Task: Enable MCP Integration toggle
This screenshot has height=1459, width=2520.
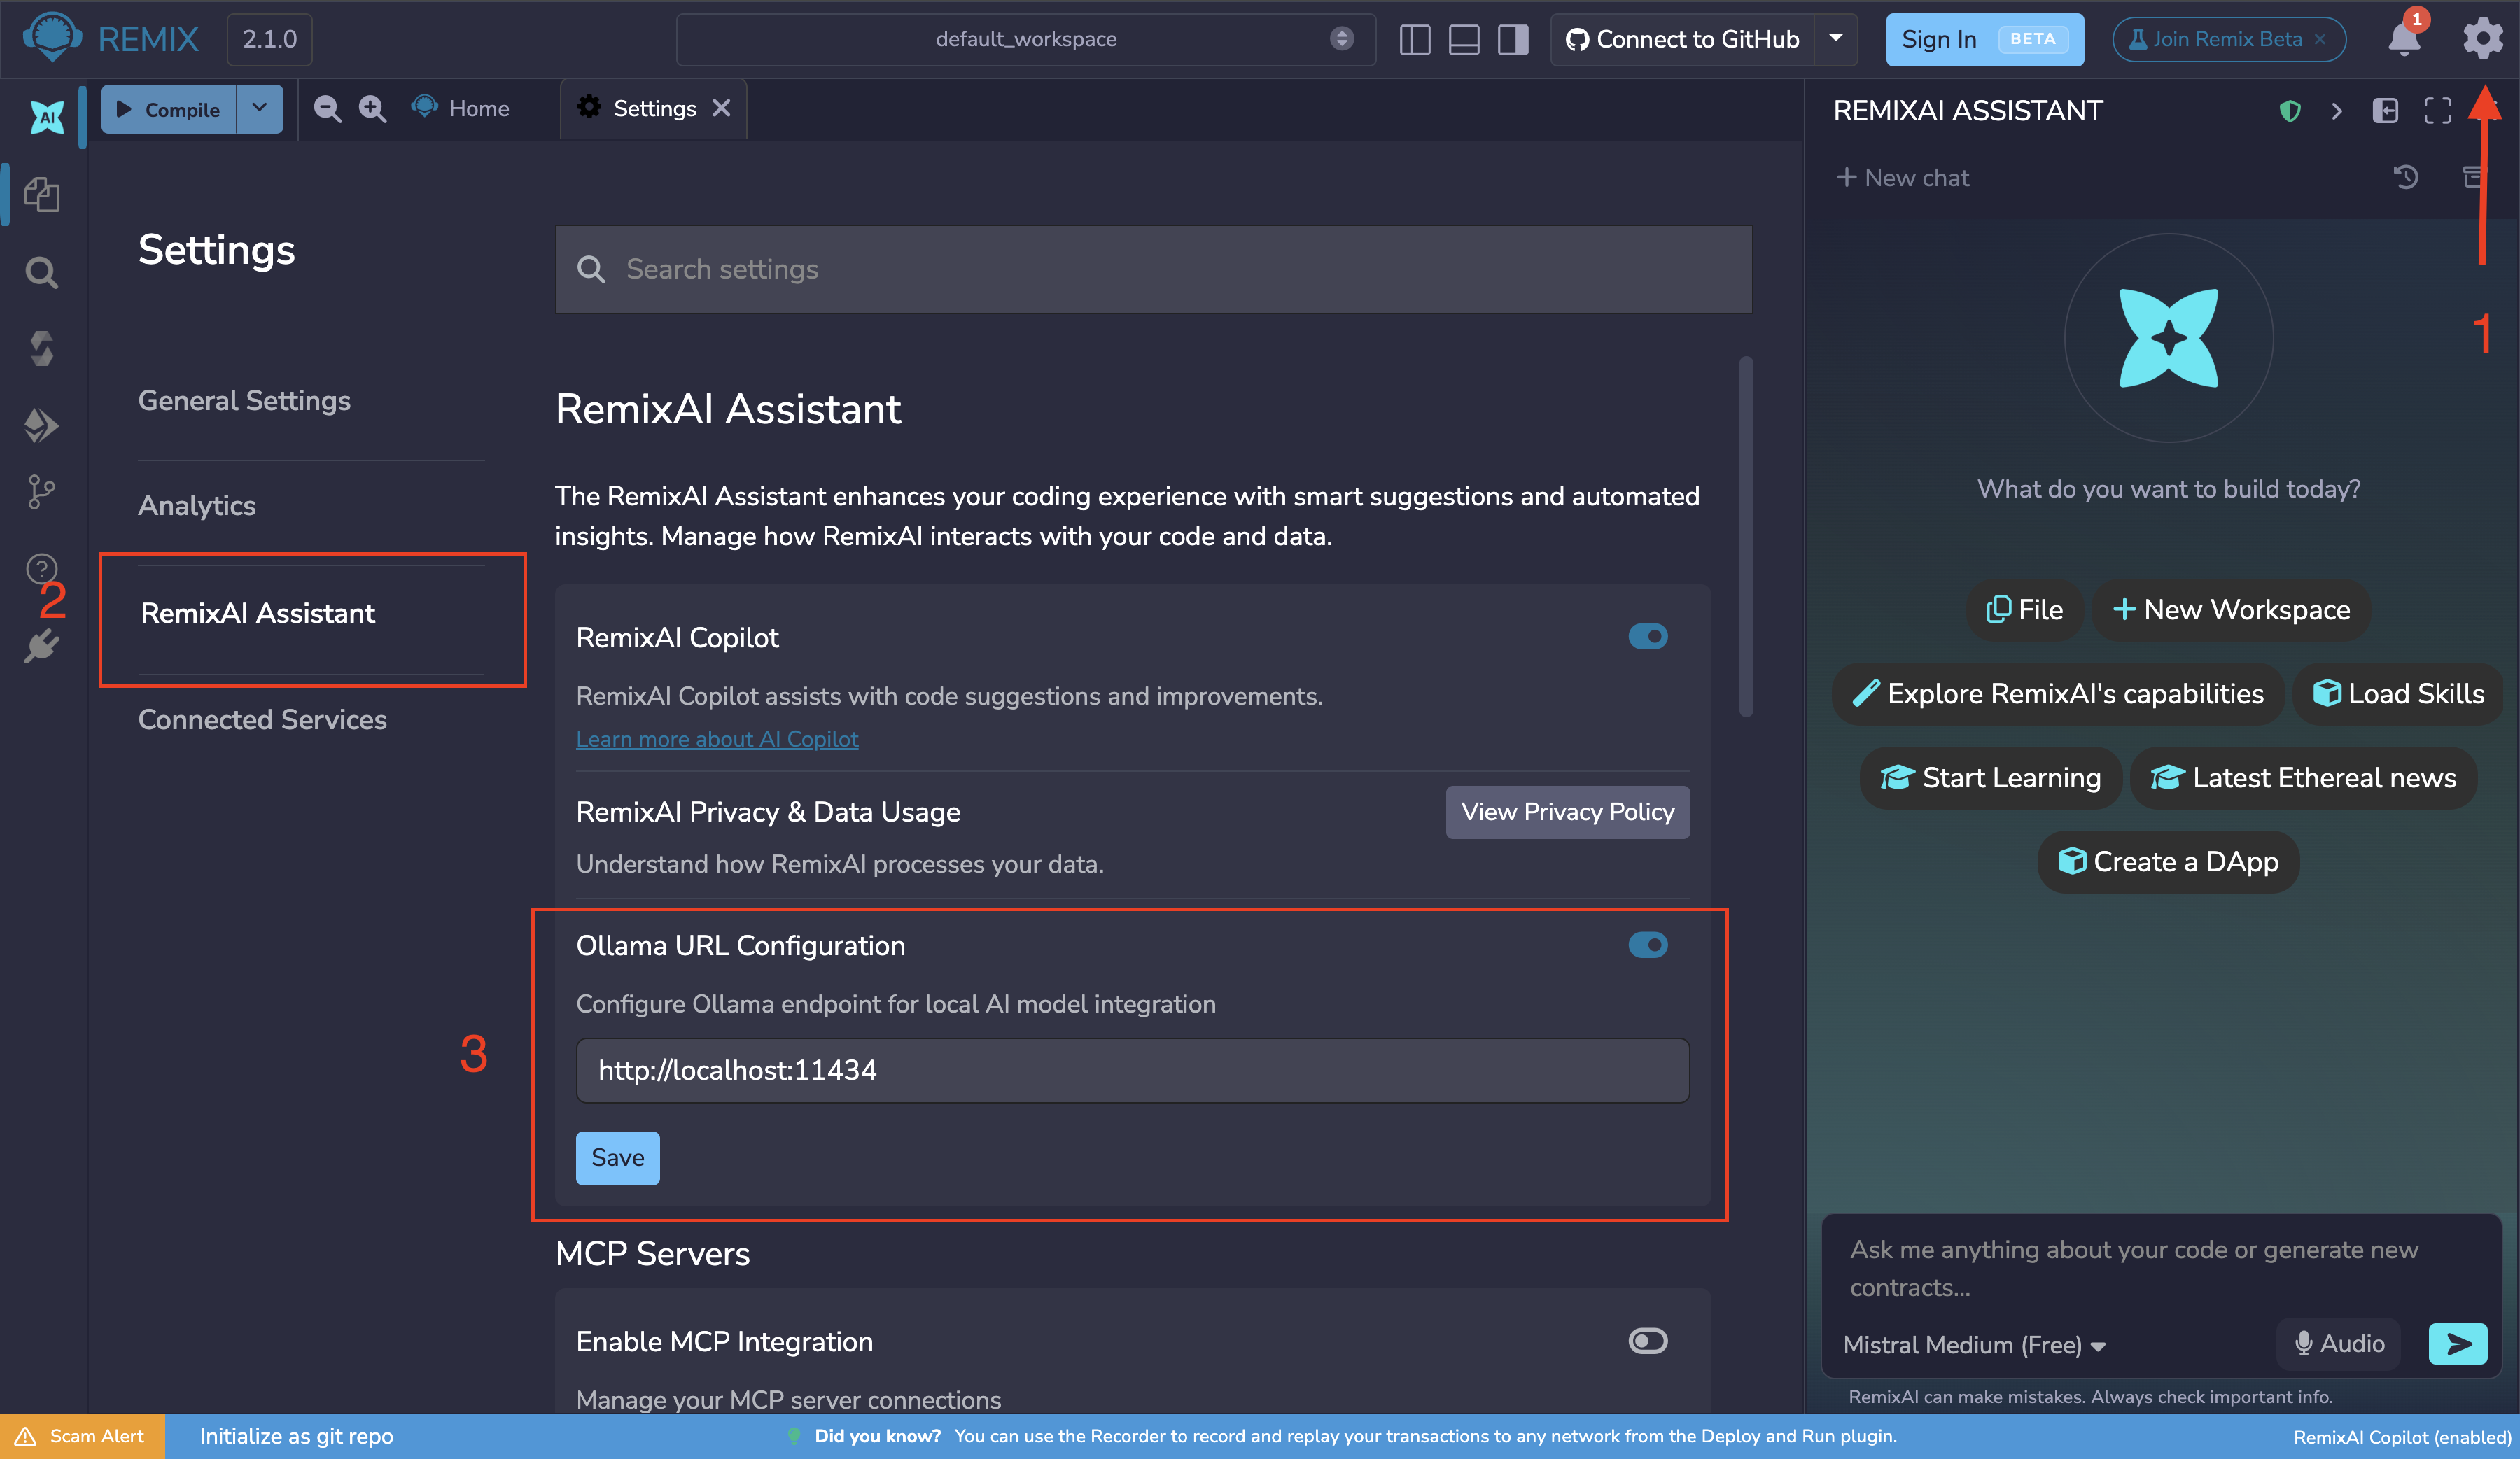Action: tap(1648, 1341)
